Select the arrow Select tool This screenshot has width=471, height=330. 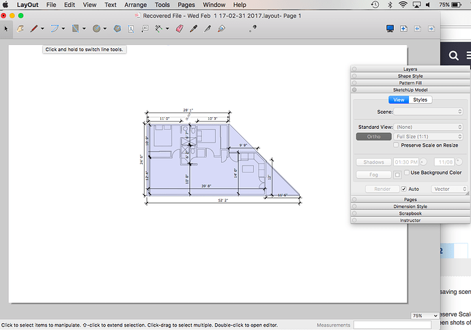click(x=5, y=29)
